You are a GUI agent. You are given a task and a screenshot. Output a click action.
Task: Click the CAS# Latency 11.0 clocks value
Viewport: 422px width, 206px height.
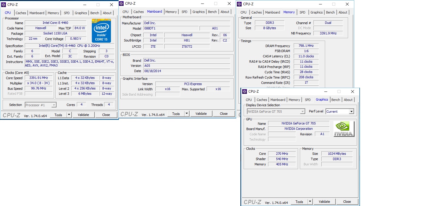[306, 56]
